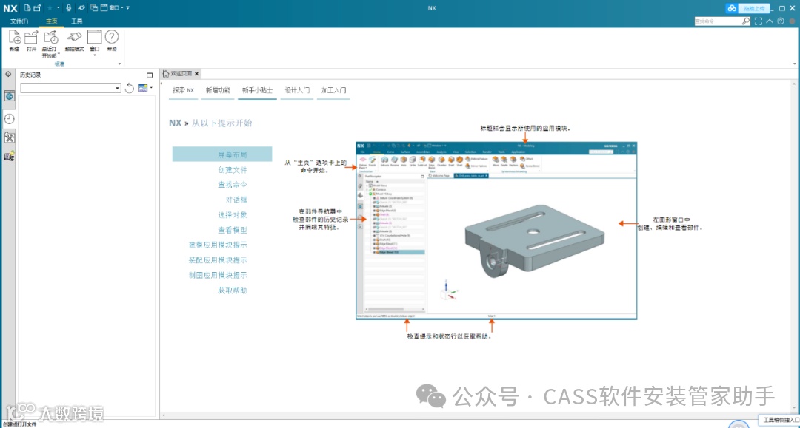Click the 工具箱快捷入口 button at bottom right

781,420
